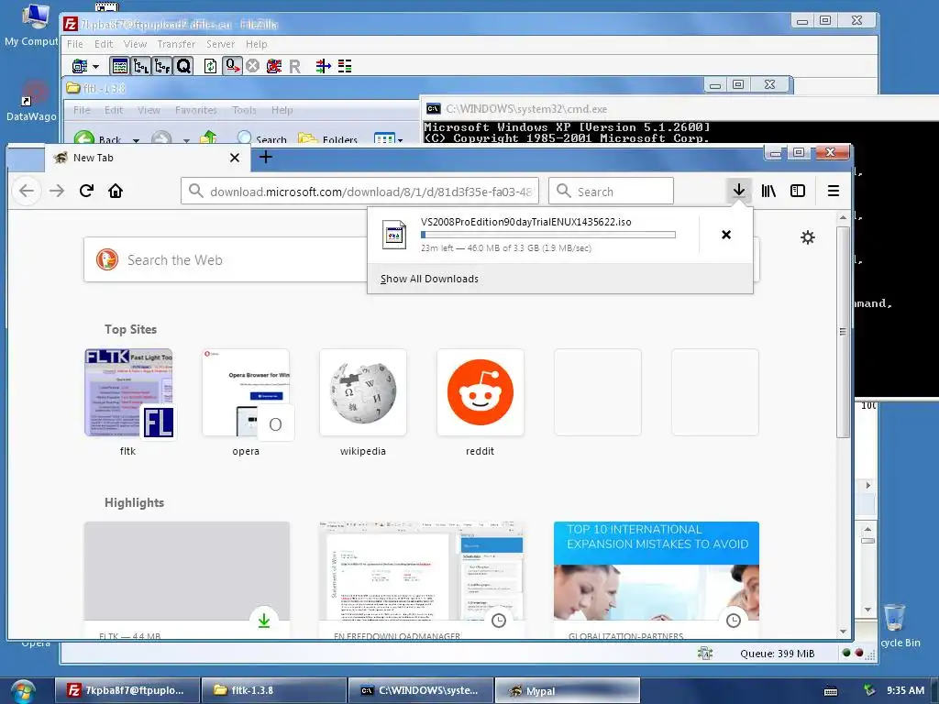This screenshot has width=939, height=704.
Task: Open Top 10 International Expansion highlight card
Action: tap(657, 580)
